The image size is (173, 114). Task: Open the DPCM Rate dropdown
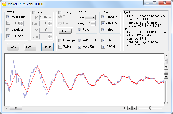pyautogui.click(x=90, y=17)
